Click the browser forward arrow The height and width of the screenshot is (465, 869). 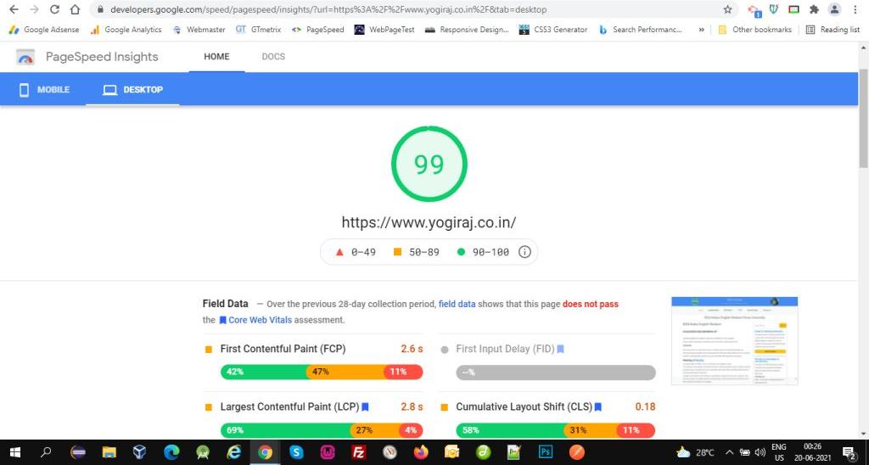tap(34, 9)
